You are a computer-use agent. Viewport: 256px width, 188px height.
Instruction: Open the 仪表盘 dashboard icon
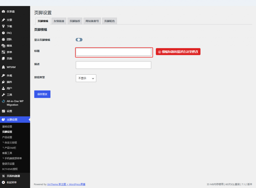pos(3,11)
